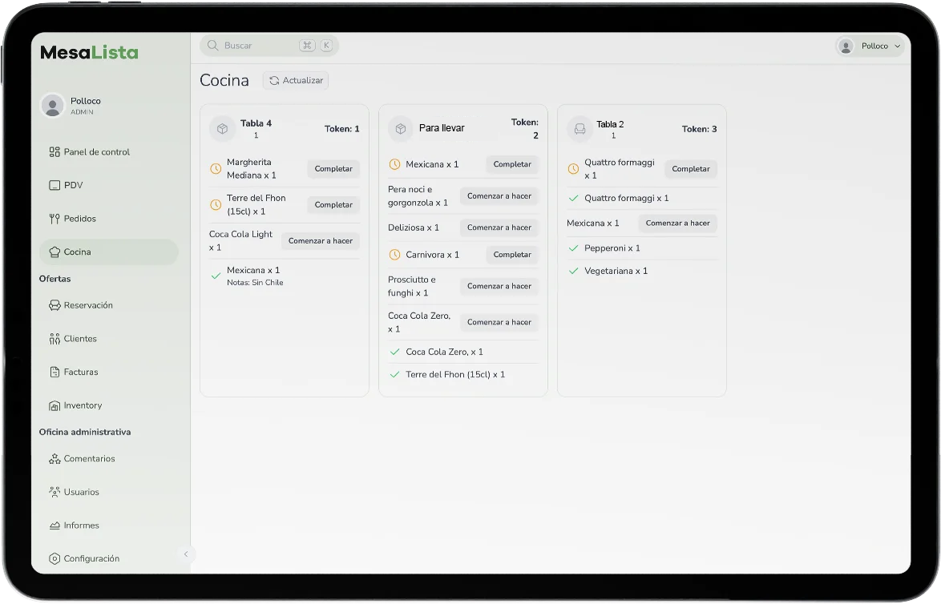The height and width of the screenshot is (604, 941).
Task: Click the Inventory warehouse icon
Action: click(55, 406)
